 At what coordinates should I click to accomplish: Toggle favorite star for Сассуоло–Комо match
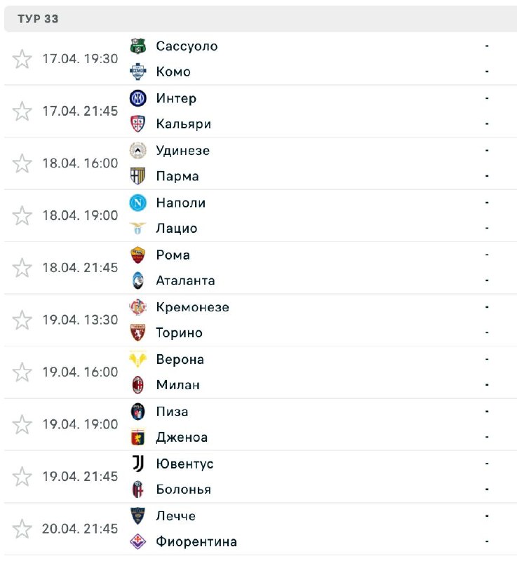pyautogui.click(x=22, y=59)
